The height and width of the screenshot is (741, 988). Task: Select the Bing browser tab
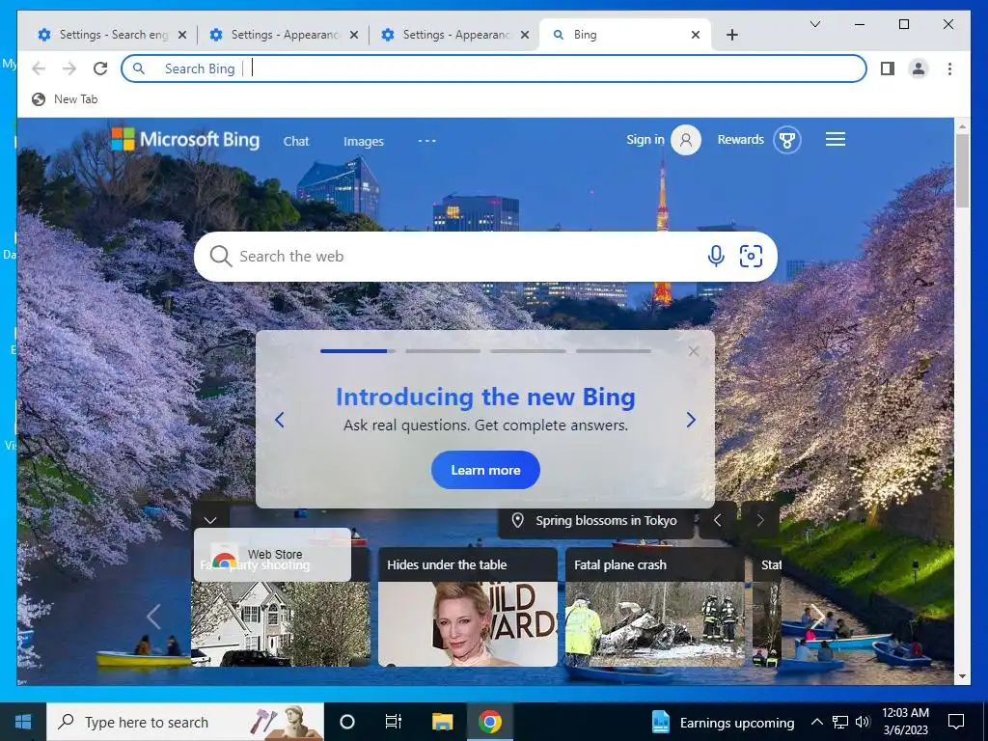(625, 35)
